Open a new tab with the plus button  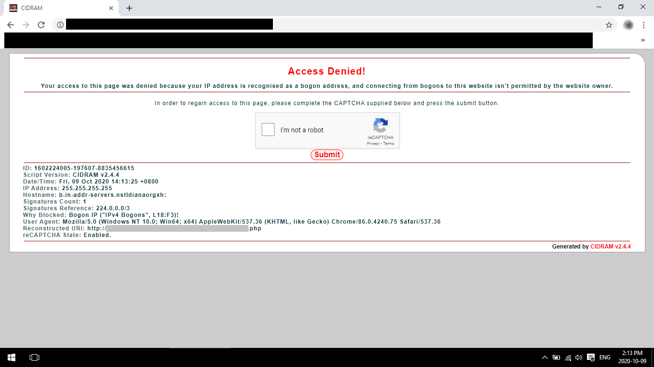[129, 8]
